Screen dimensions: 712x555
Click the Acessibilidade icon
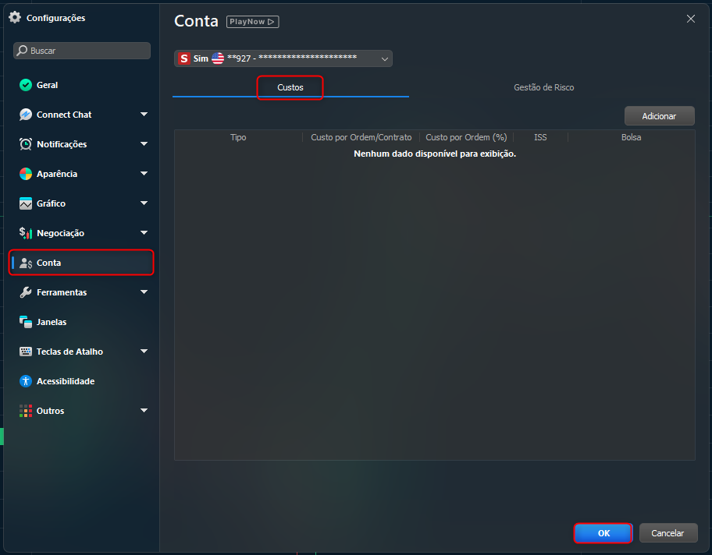(x=26, y=381)
